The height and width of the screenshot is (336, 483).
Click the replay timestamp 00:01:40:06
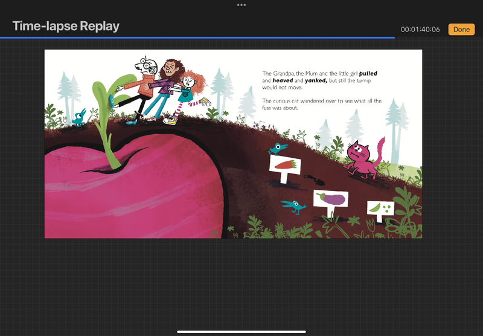coord(420,30)
